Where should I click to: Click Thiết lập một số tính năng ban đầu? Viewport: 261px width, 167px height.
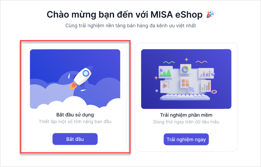coord(75,122)
